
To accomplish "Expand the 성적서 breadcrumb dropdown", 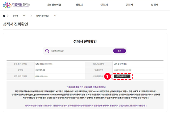I will [24, 16].
